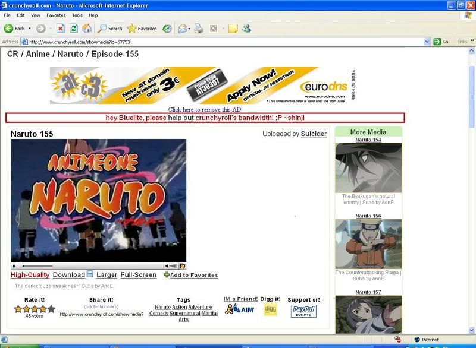Open the Favorites menu in menu bar
476x348 pixels.
[x=56, y=15]
